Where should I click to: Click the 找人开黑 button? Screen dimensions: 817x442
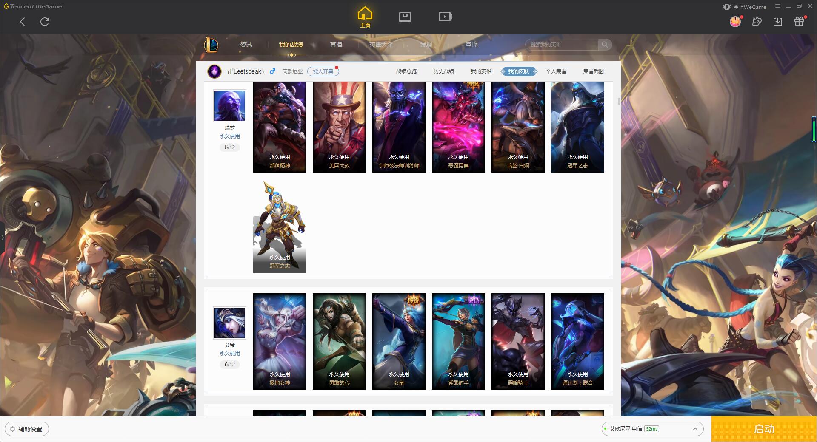coord(323,71)
